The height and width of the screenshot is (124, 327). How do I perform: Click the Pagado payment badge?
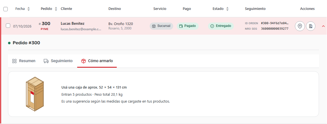pos(188,26)
